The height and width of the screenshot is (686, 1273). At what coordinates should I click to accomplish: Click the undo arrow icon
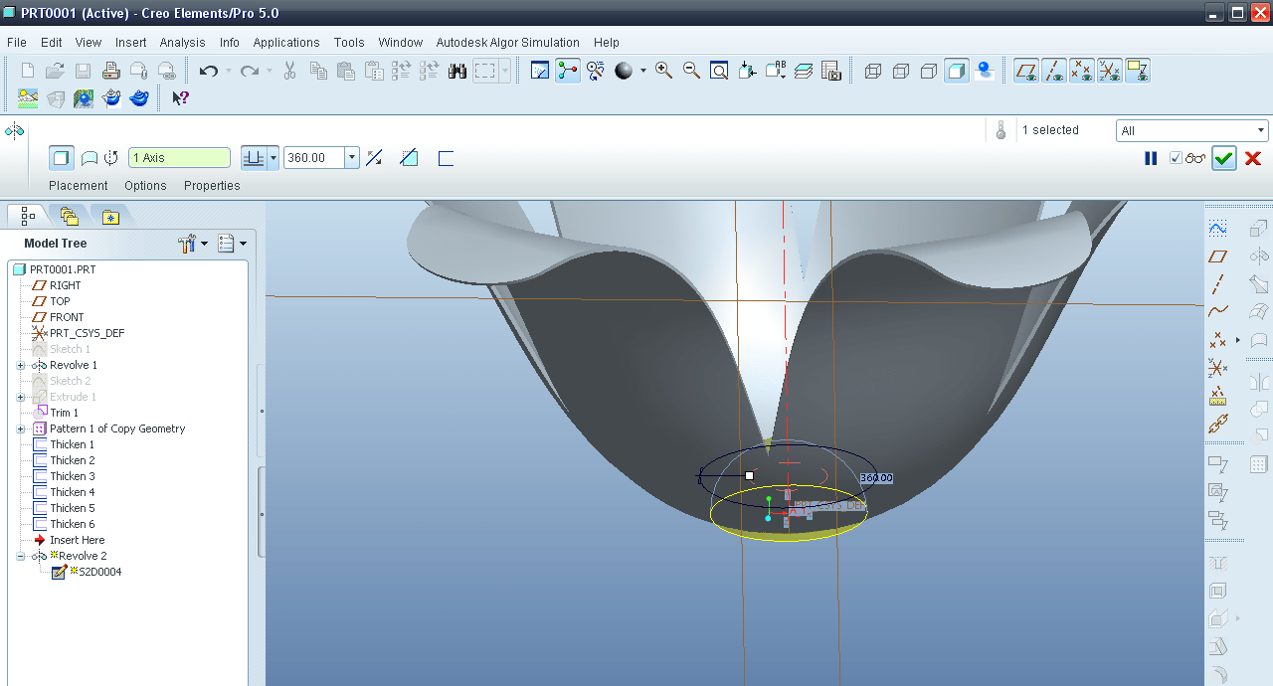208,71
